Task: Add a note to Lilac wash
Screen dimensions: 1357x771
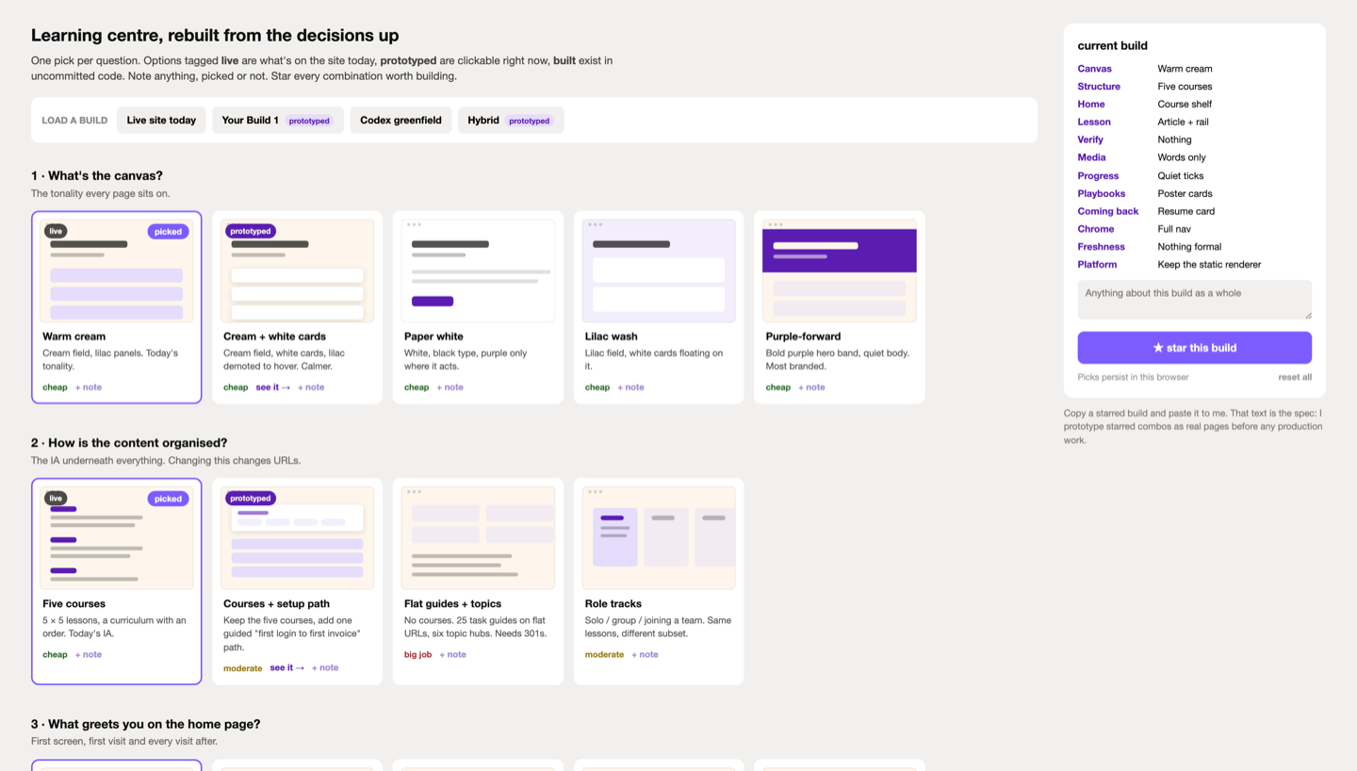Action: pos(631,387)
